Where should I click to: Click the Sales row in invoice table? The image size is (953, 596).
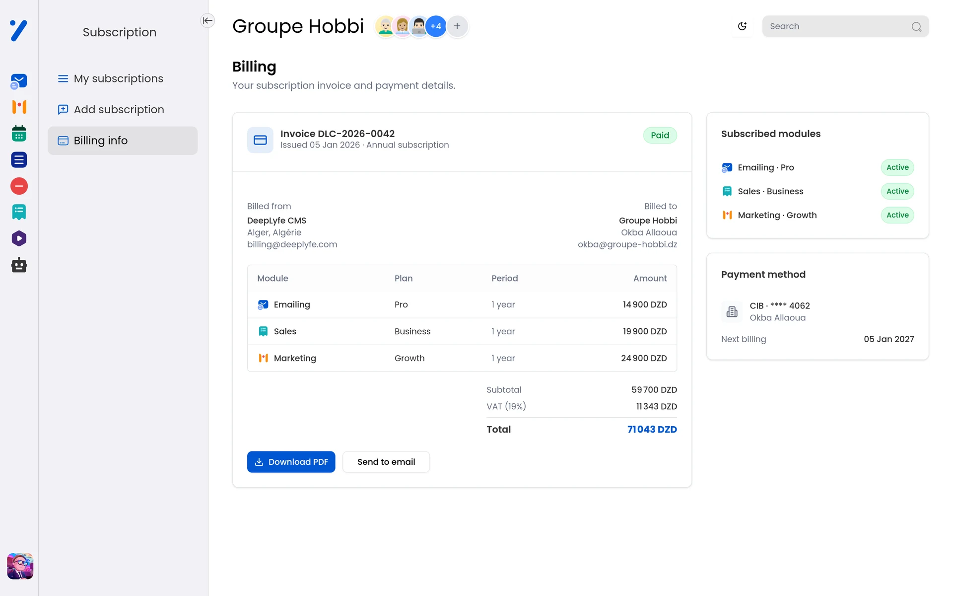tap(462, 331)
